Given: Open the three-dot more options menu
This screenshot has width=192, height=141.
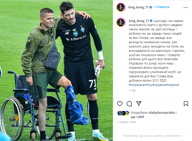Looking at the screenshot, I should tap(185, 8).
